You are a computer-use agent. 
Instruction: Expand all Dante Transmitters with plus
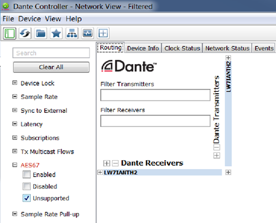click(x=217, y=155)
